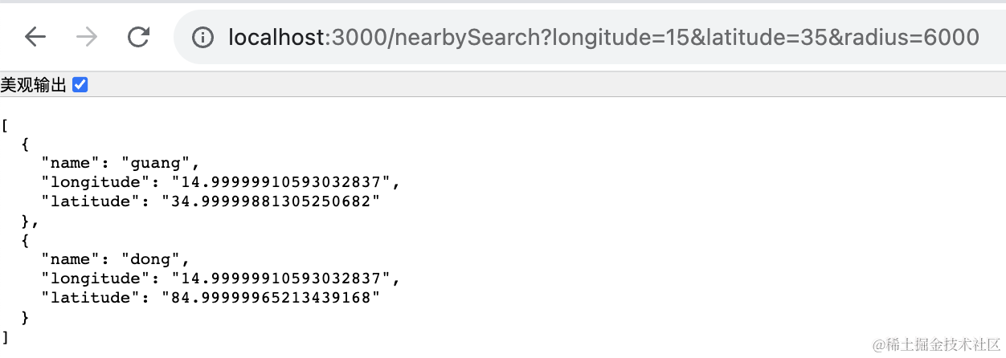The width and height of the screenshot is (1006, 358).
Task: Click the browser forward arrow
Action: [x=86, y=37]
